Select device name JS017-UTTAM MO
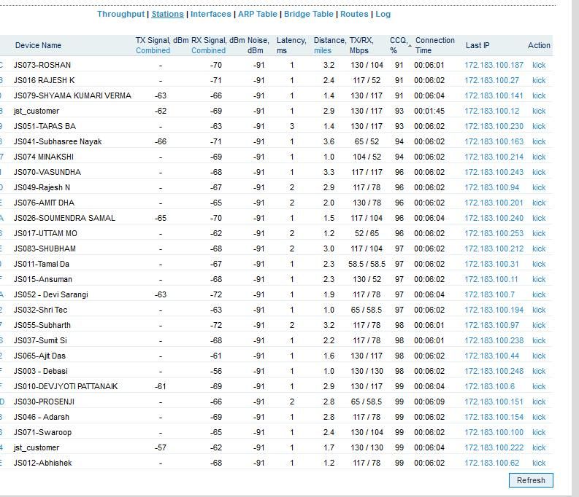Screen dimensions: 579x497 click(x=45, y=234)
